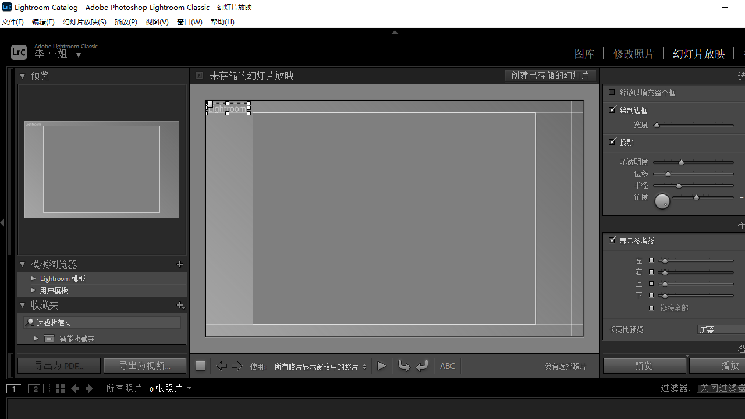This screenshot has height=419, width=745.
Task: Switch to the second monitor window icon
Action: pos(36,388)
